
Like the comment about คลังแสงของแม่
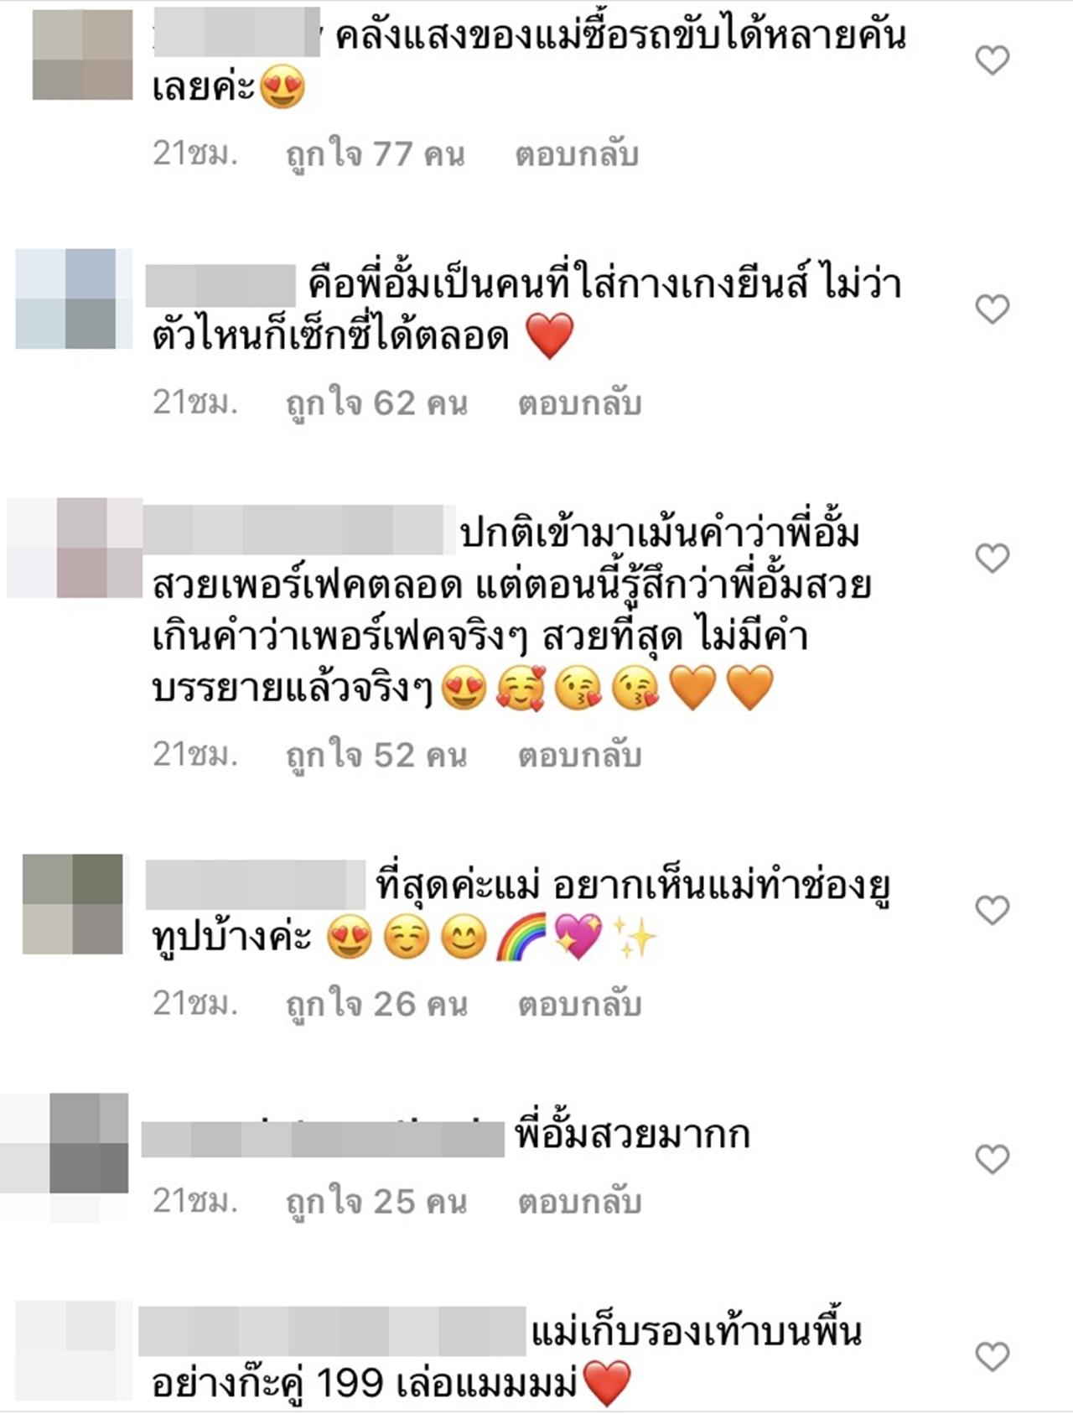pos(993,60)
